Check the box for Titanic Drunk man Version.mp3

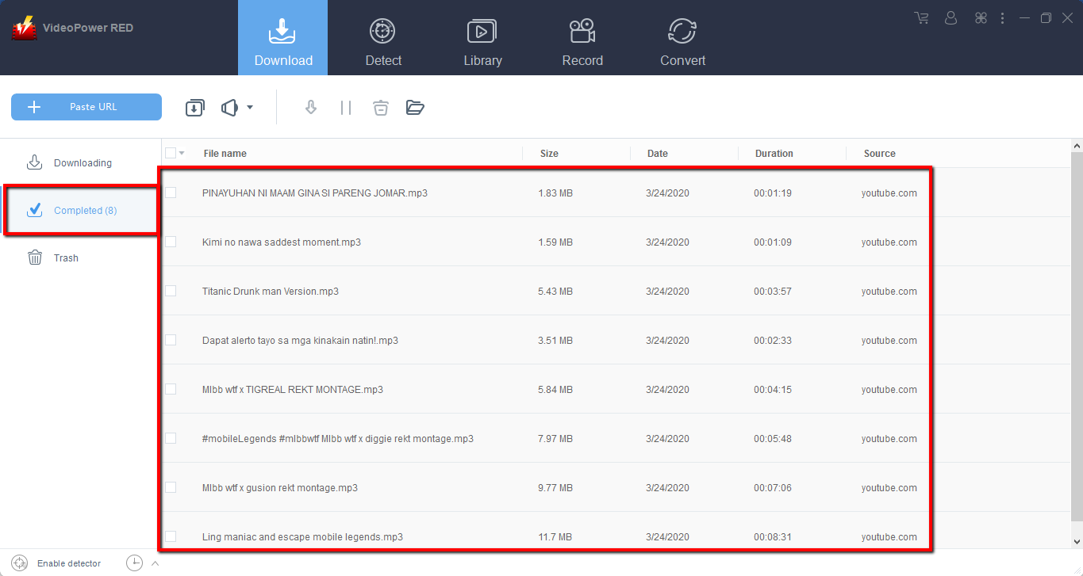click(171, 291)
